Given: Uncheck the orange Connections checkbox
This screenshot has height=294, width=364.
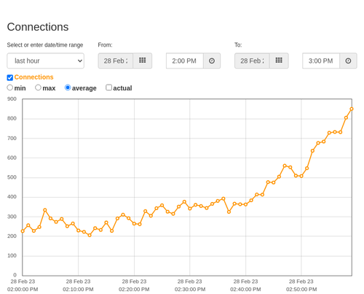Looking at the screenshot, I should (10, 77).
